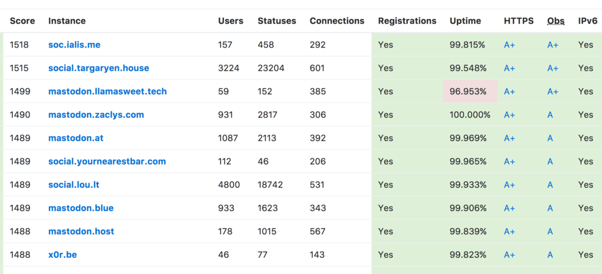
Task: Select the 100.000% uptime cell
Action: pos(470,115)
